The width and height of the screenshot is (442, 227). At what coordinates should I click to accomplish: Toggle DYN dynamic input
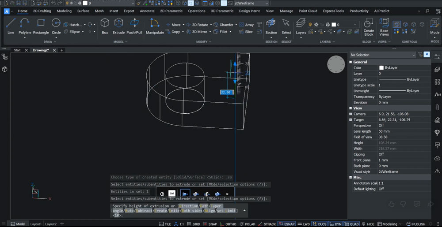335,224
